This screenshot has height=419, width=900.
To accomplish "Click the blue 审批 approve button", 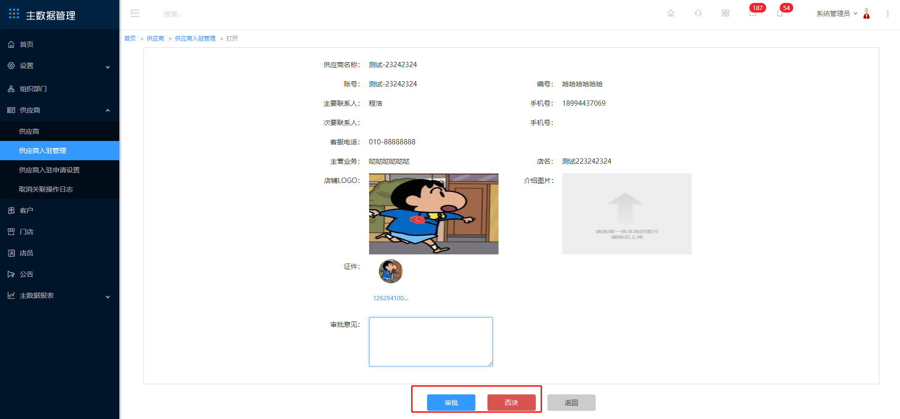I will click(x=451, y=403).
